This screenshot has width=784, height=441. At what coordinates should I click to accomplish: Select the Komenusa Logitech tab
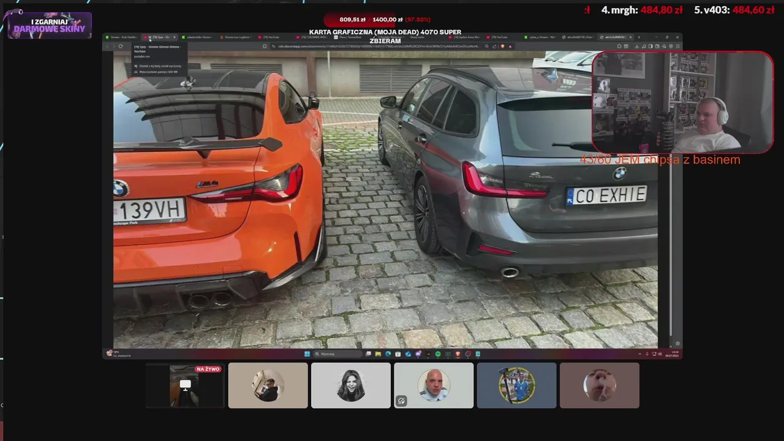236,37
